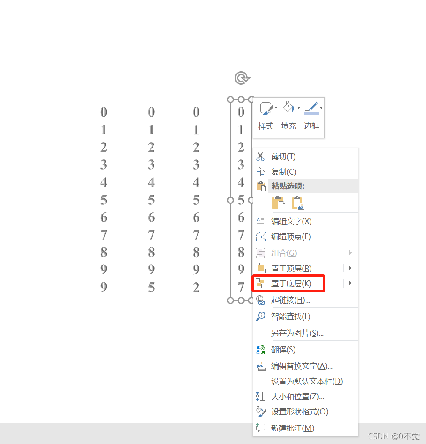This screenshot has width=426, height=444.
Task: Paste as picture clipboard option
Action: click(x=298, y=203)
